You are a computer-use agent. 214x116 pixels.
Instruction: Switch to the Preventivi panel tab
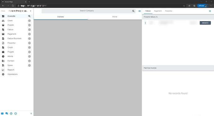168,11
